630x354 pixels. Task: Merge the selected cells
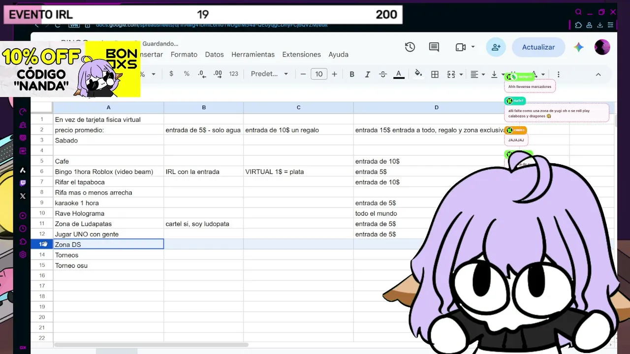click(x=451, y=74)
